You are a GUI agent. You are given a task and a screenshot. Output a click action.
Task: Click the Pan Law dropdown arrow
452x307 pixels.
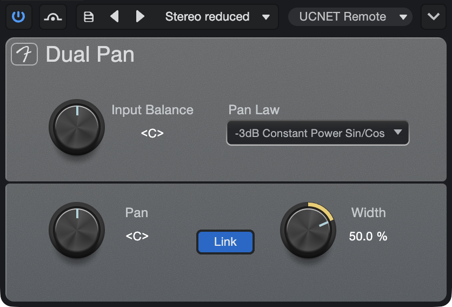[x=398, y=132]
